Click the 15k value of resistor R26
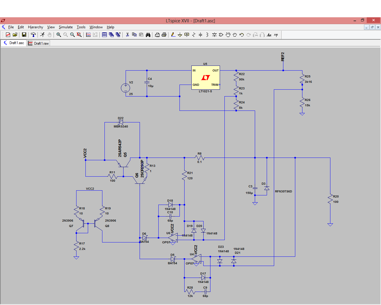The width and height of the screenshot is (381, 305). [307, 105]
